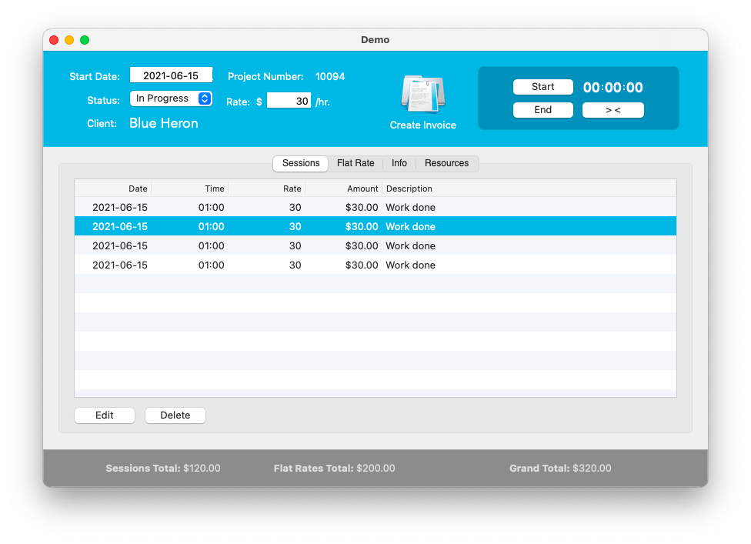Viewport: 751px width, 544px height.
Task: Switch to the Sessions tab
Action: [301, 163]
